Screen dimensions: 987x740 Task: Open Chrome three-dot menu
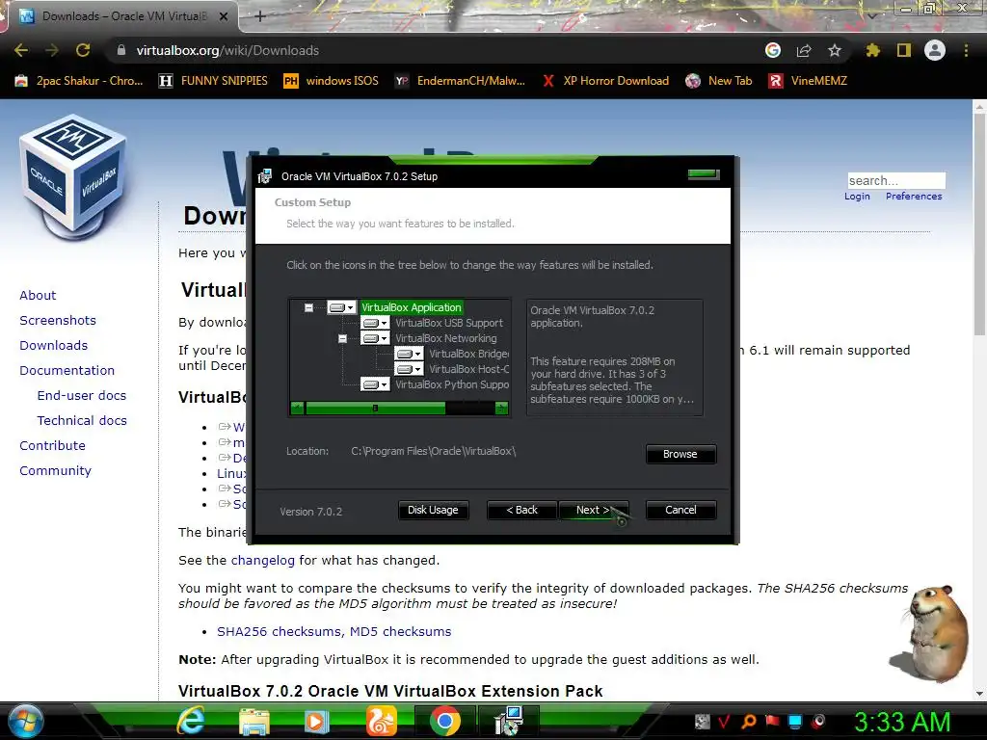pyautogui.click(x=966, y=50)
